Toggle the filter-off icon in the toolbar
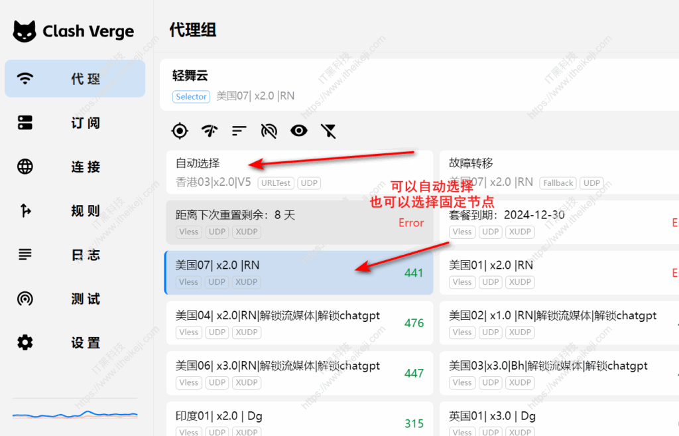 point(328,131)
